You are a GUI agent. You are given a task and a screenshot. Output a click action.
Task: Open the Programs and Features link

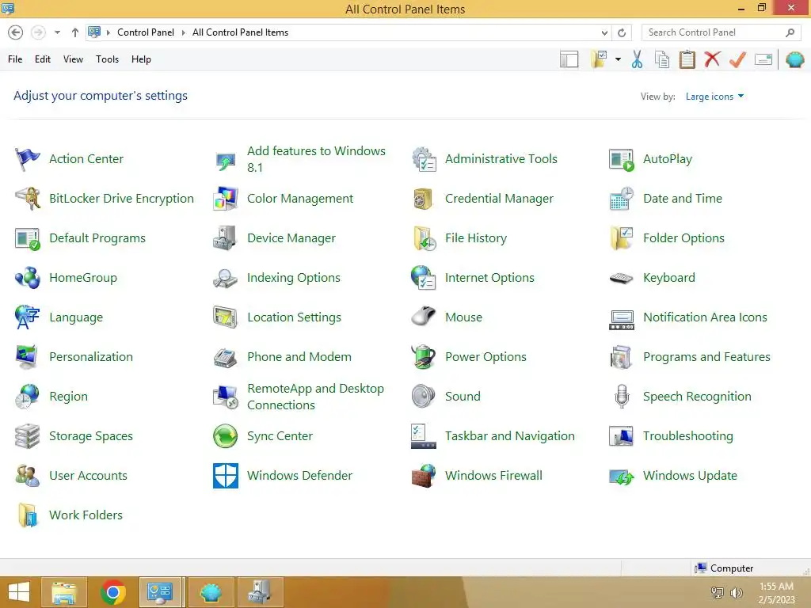click(706, 357)
